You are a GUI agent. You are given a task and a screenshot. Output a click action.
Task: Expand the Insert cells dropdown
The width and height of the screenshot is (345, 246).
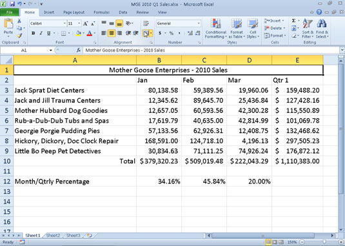pos(282,21)
